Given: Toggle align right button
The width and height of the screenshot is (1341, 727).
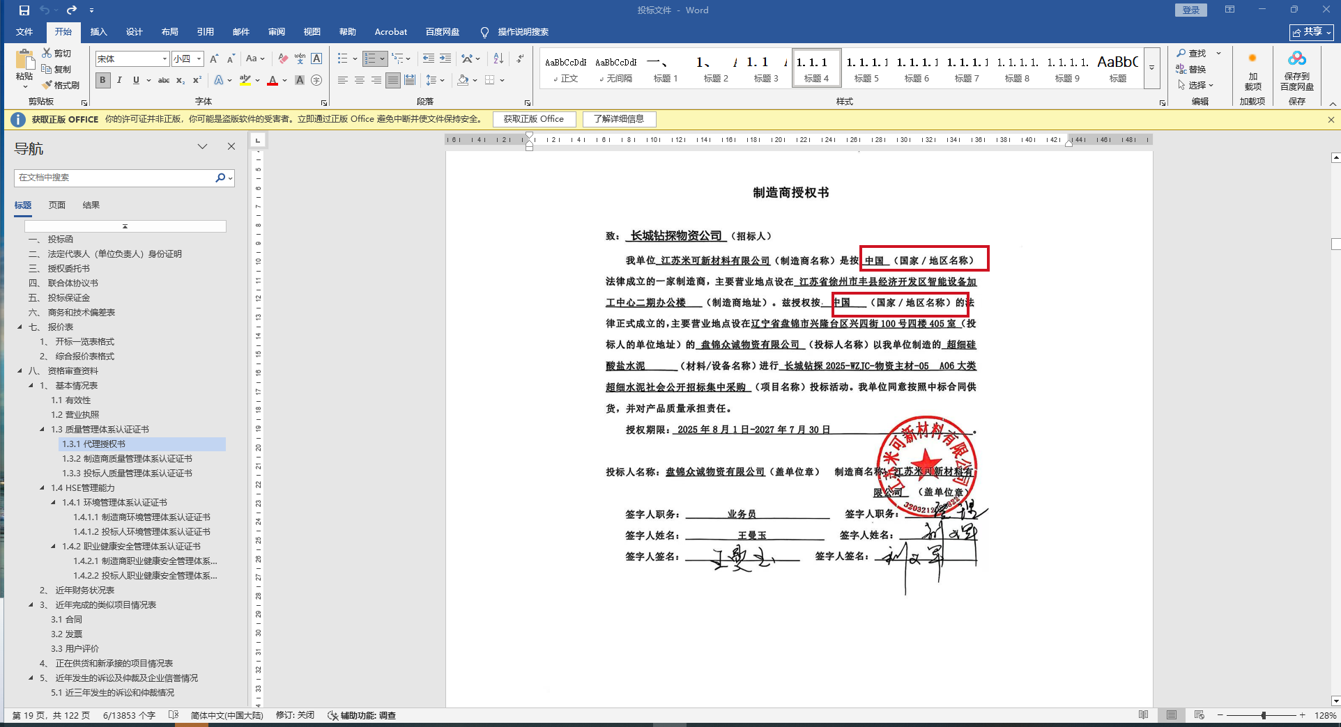Looking at the screenshot, I should pos(376,81).
